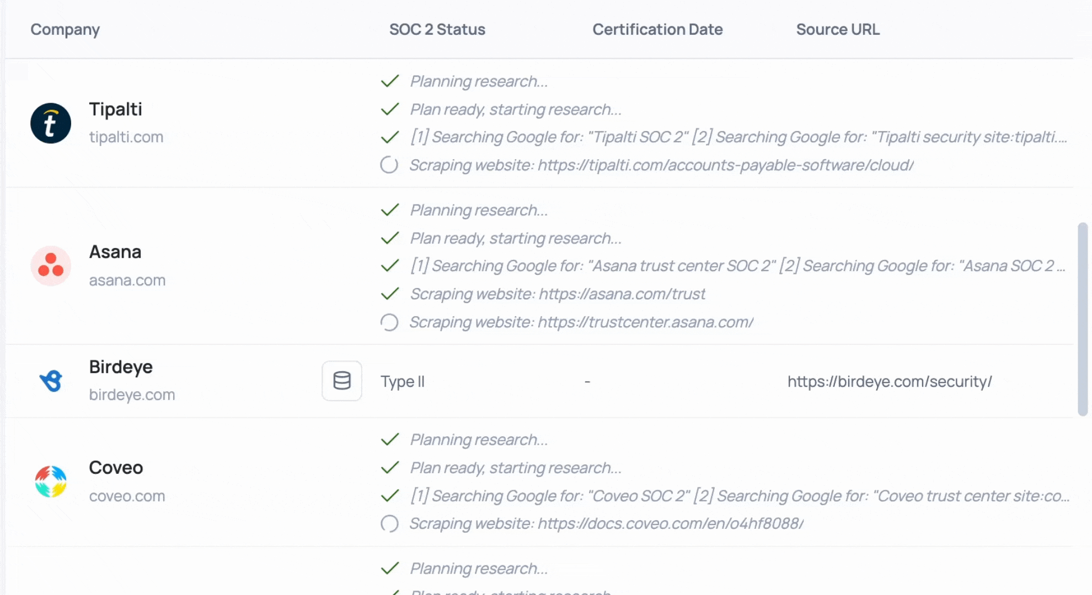Click the spinner beside docs.coveo.com scraping step
Screen dimensions: 1092x595
pyautogui.click(x=389, y=523)
